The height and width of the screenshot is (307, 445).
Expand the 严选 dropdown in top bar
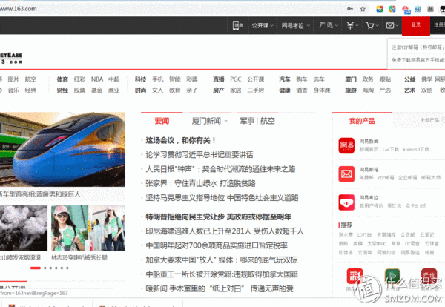(x=329, y=25)
